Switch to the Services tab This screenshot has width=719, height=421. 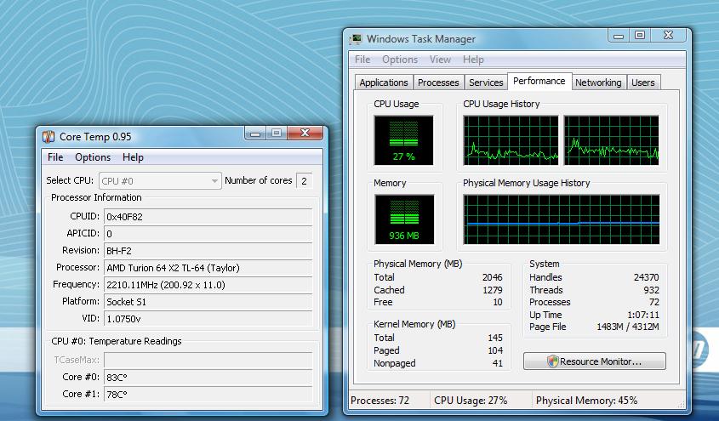pos(486,82)
